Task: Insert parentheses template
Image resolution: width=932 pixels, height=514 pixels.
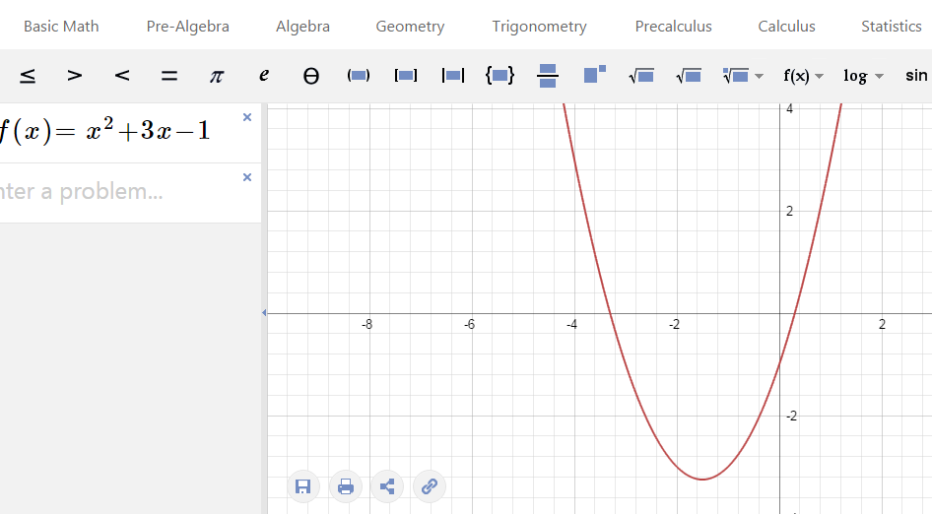Action: point(359,76)
